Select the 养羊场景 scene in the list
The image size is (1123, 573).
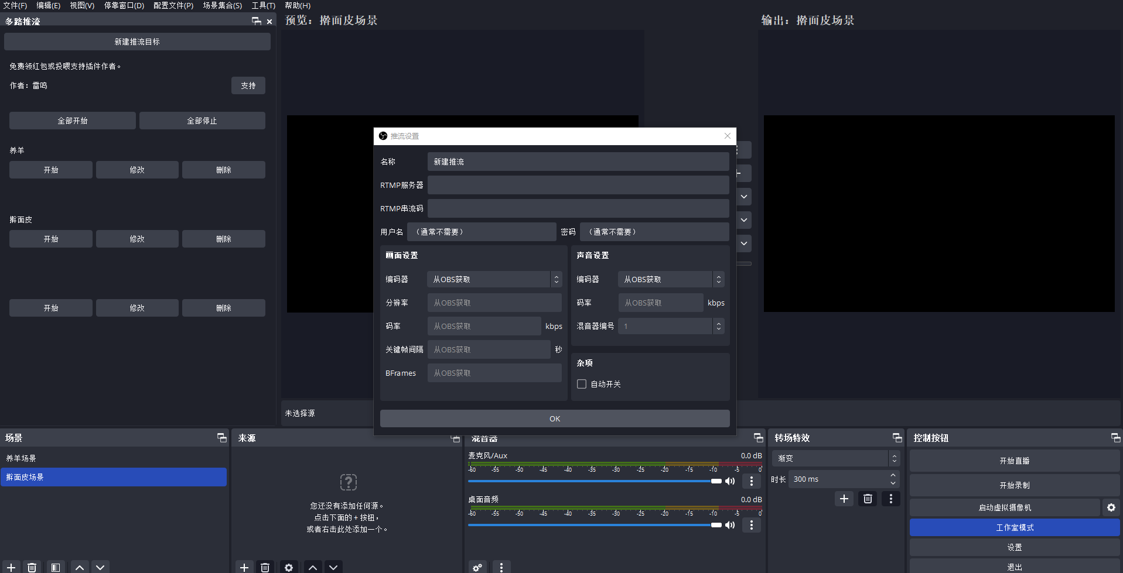(114, 458)
